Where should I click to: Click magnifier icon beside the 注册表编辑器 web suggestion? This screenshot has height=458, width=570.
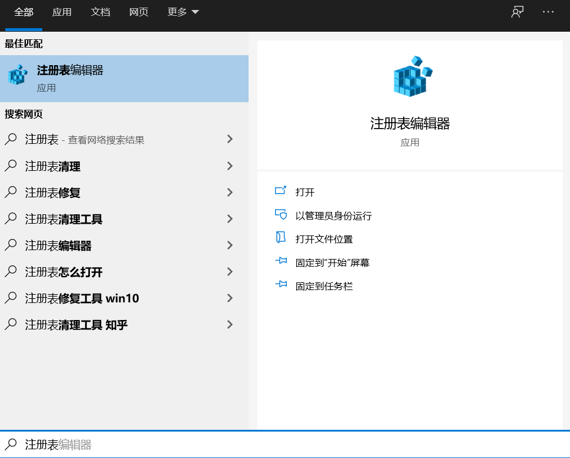(x=11, y=245)
